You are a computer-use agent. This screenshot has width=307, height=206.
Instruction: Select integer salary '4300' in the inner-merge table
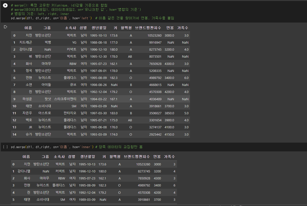click(157, 178)
